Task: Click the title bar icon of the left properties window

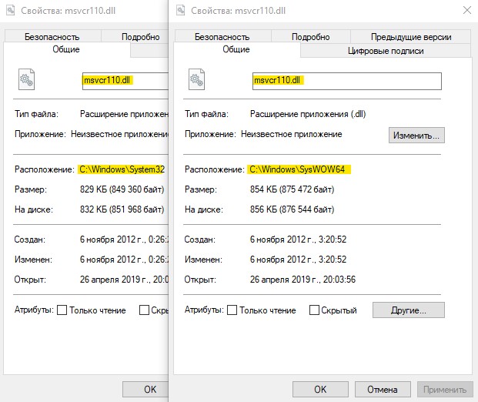Action: click(x=11, y=10)
